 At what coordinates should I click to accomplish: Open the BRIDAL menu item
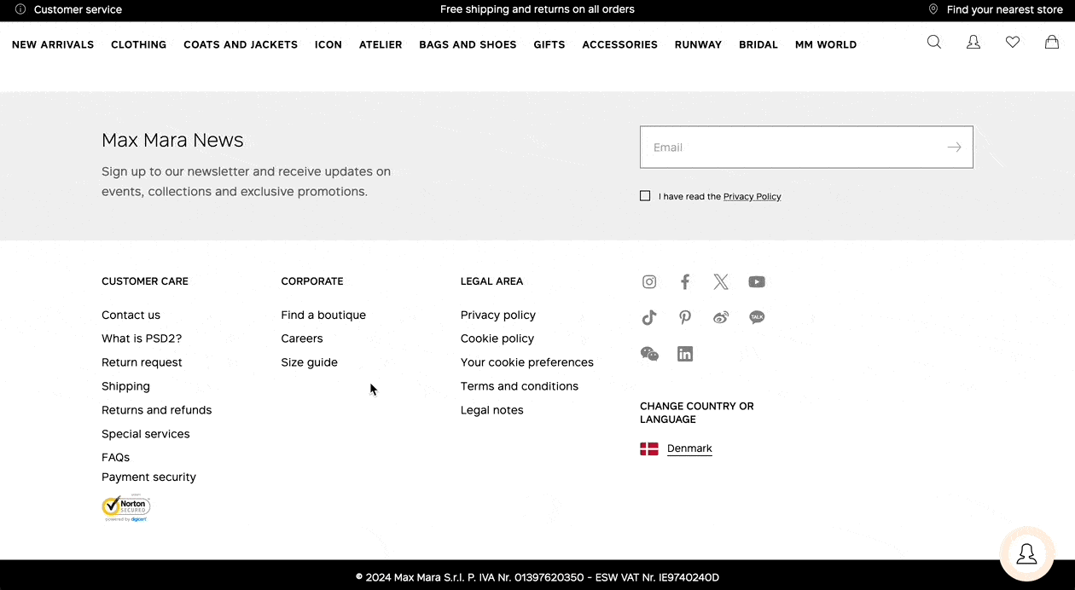pos(758,44)
